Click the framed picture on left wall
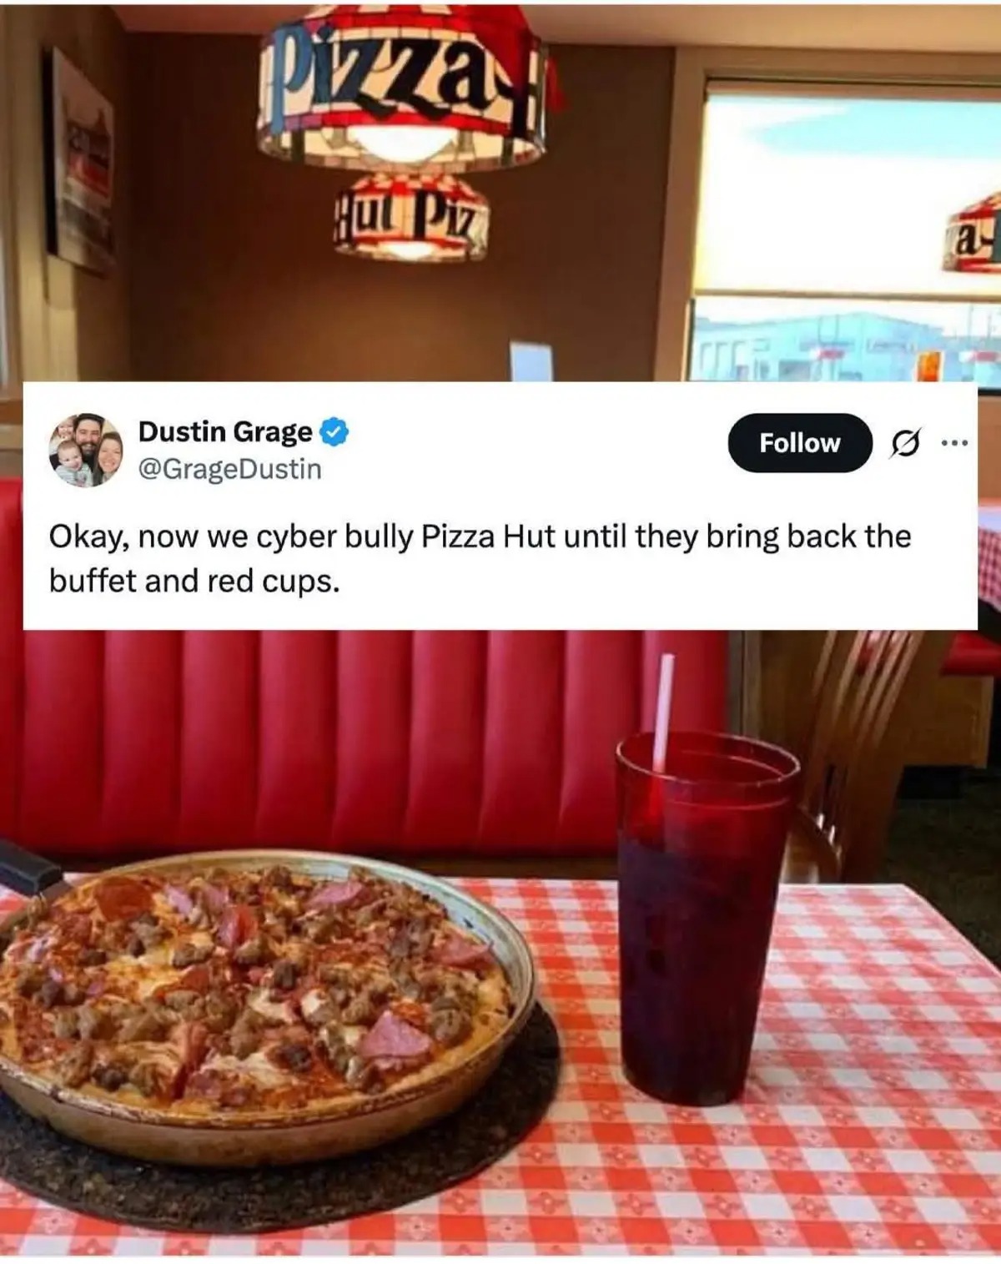Viewport: 1001px width, 1264px height. [79, 163]
